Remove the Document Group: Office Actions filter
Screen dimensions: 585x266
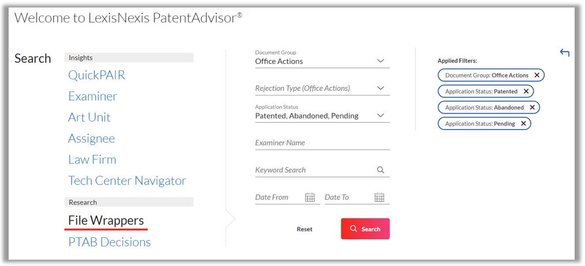[537, 75]
